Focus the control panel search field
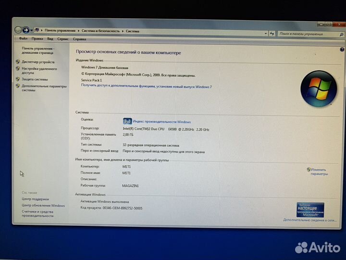 pyautogui.click(x=309, y=34)
